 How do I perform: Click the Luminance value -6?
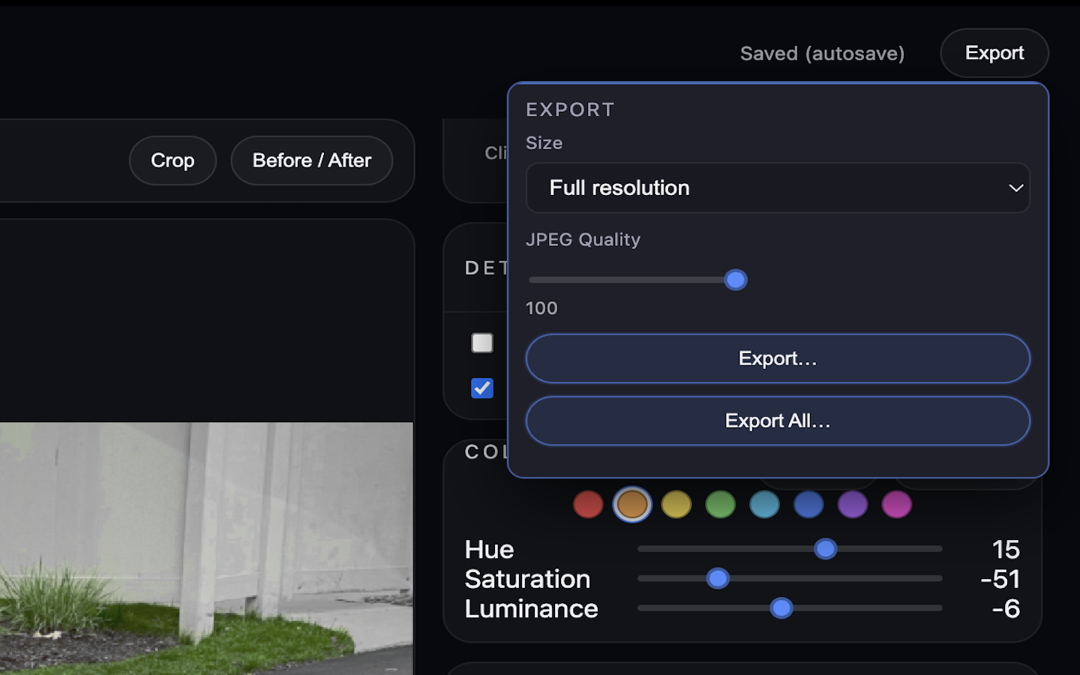1006,608
